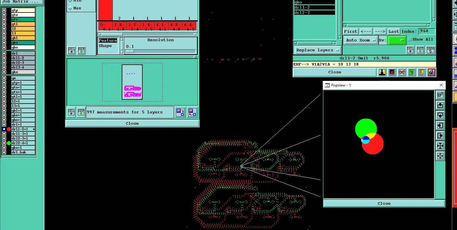The height and width of the screenshot is (230, 457).
Task: Toggle the checkbox for layer drl1-2+1
Action: [4, 129]
